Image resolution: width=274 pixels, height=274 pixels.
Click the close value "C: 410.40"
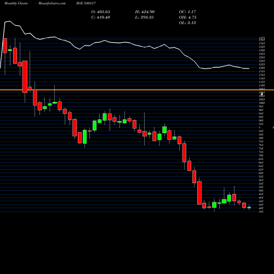coord(101,18)
